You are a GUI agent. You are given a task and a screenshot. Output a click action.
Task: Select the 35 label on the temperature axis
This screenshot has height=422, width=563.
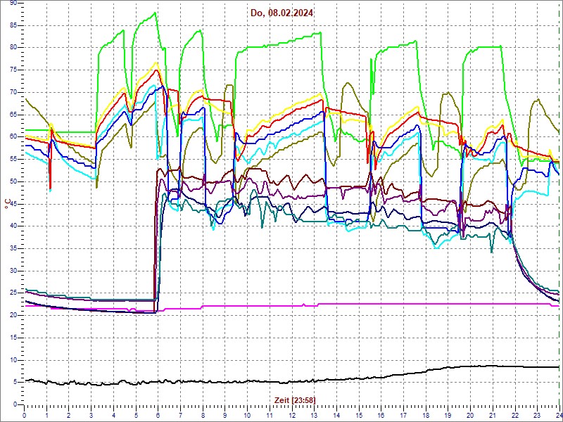pyautogui.click(x=13, y=249)
